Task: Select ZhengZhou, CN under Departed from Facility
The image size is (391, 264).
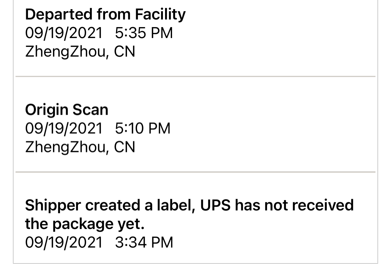Action: pyautogui.click(x=80, y=52)
